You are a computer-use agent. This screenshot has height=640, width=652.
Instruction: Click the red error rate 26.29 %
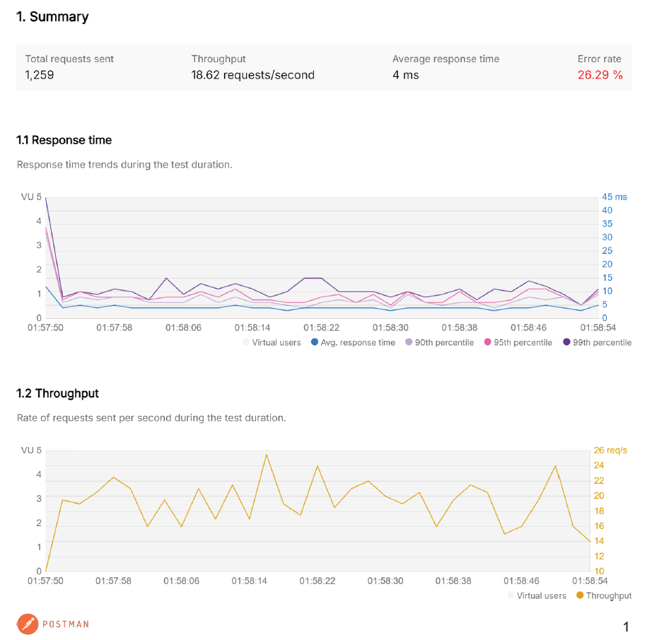[600, 75]
